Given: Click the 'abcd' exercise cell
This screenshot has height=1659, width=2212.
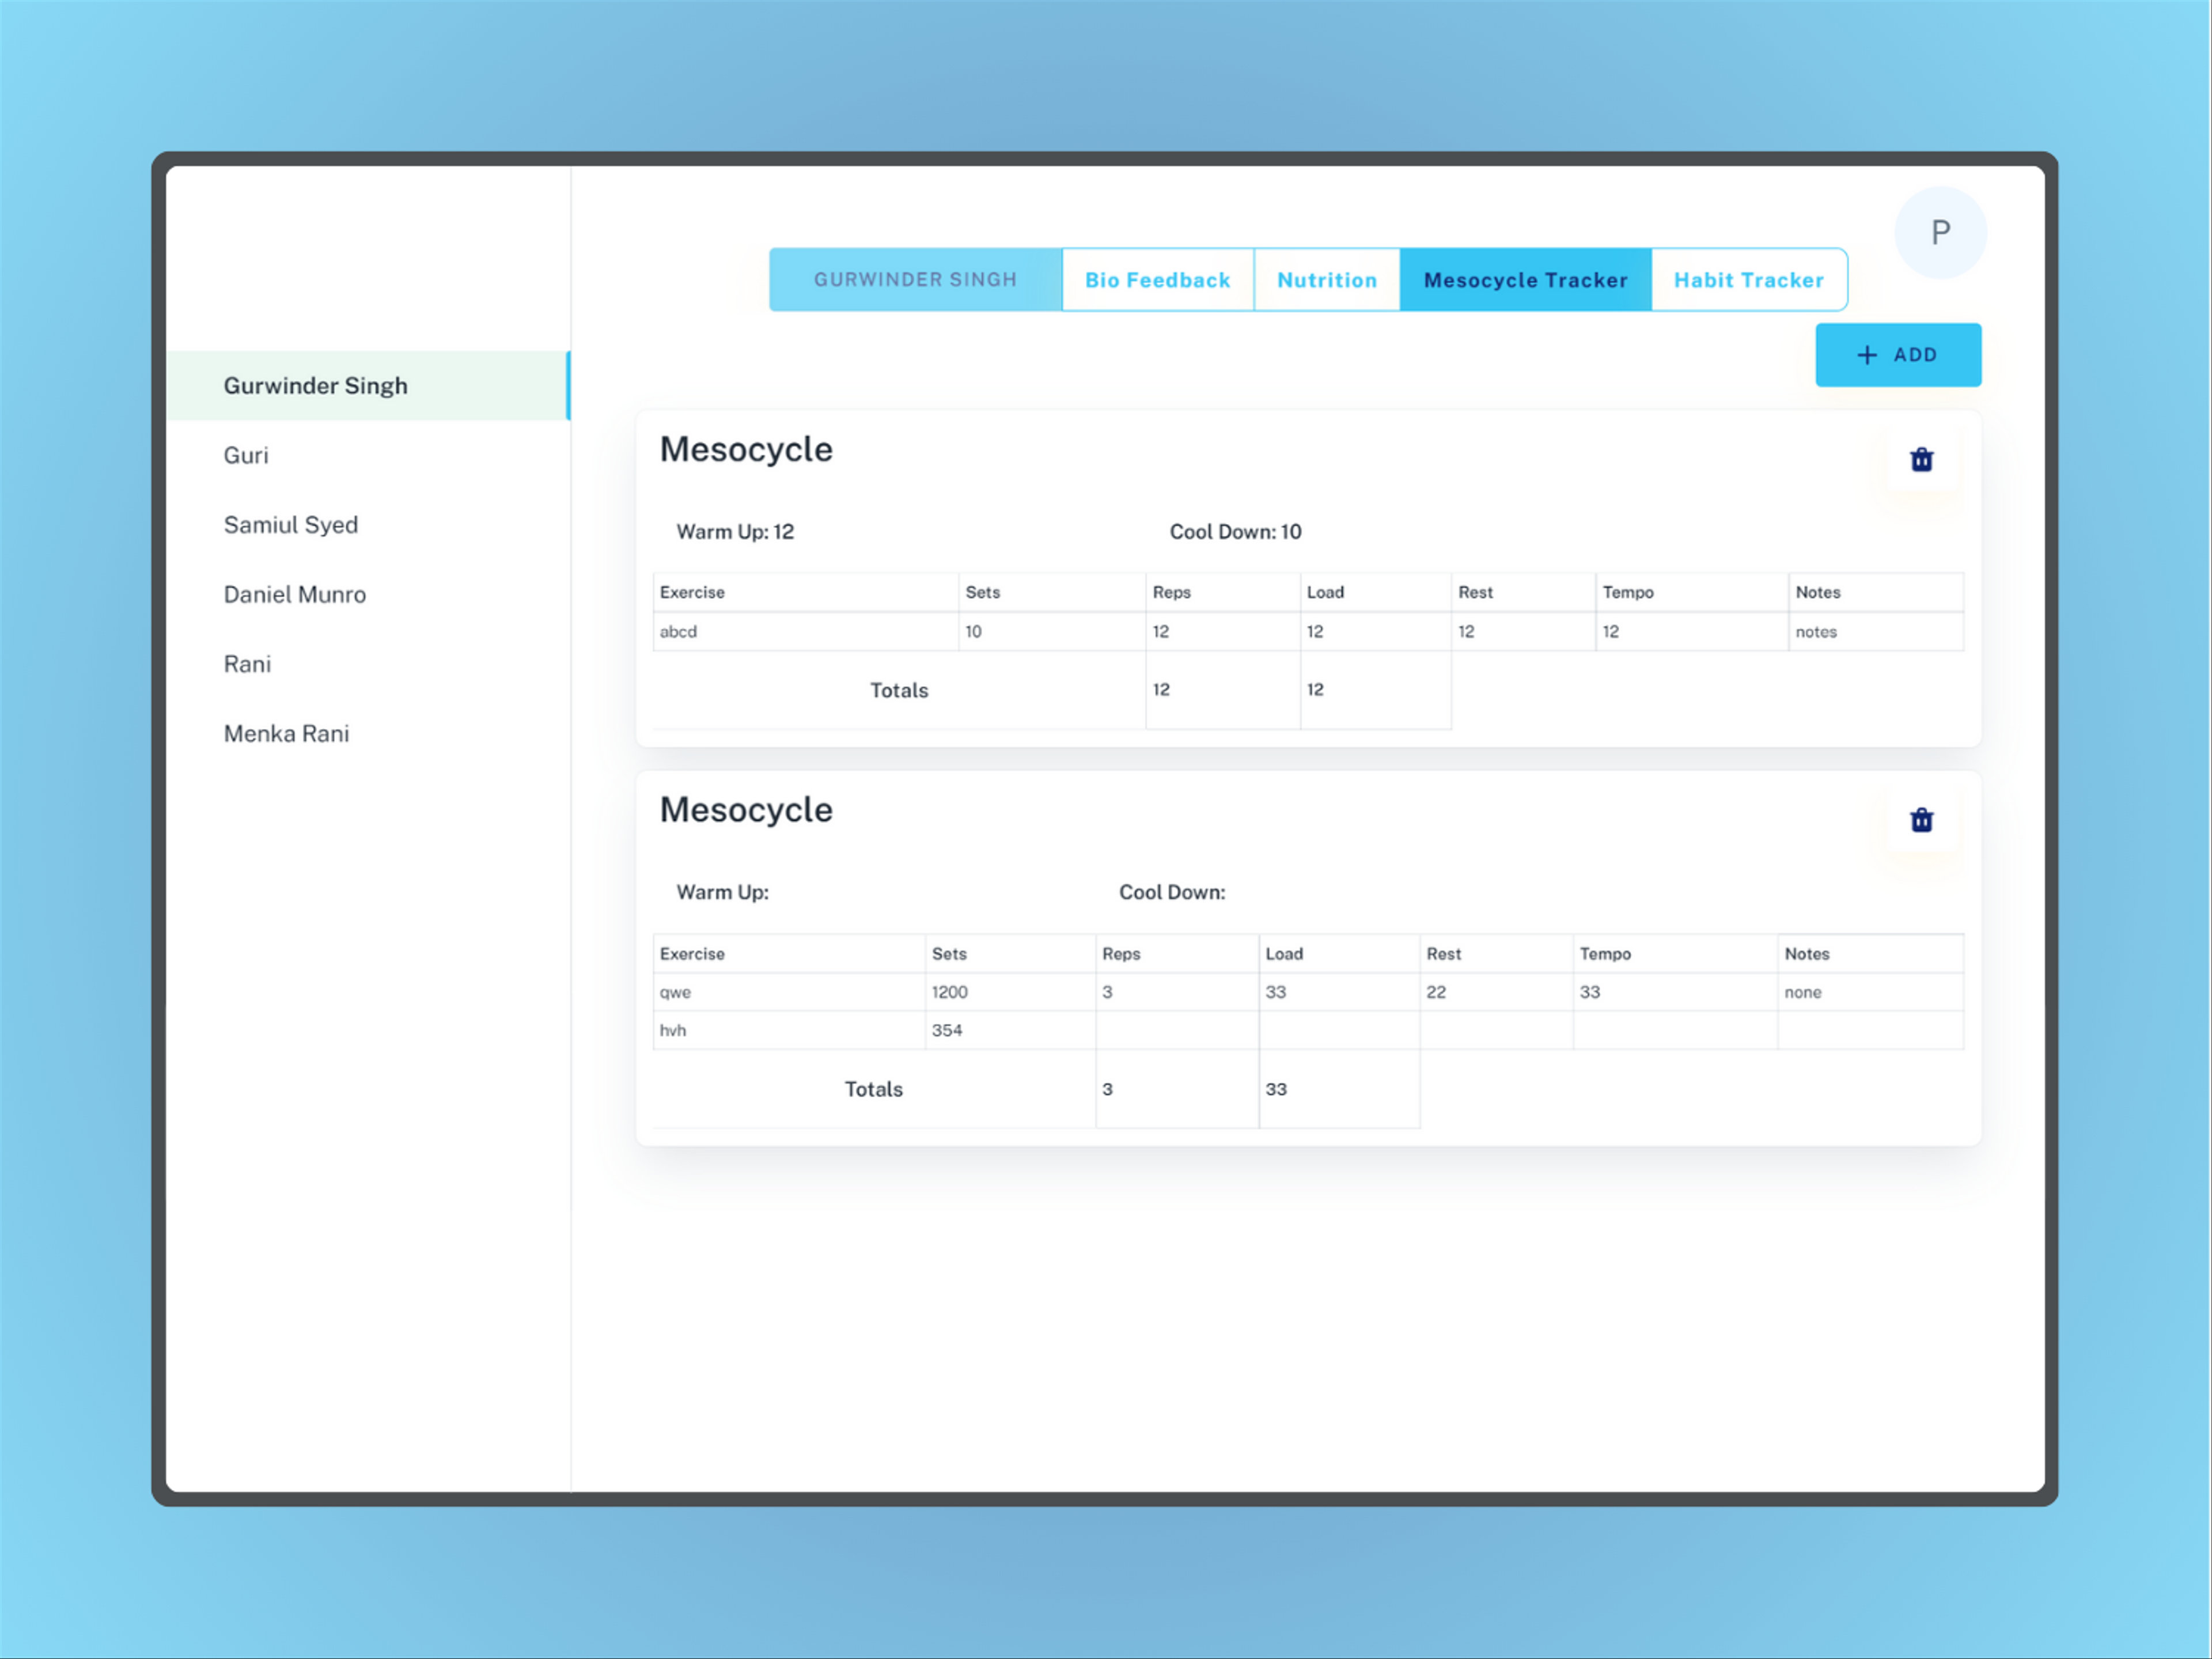Looking at the screenshot, I should (805, 632).
